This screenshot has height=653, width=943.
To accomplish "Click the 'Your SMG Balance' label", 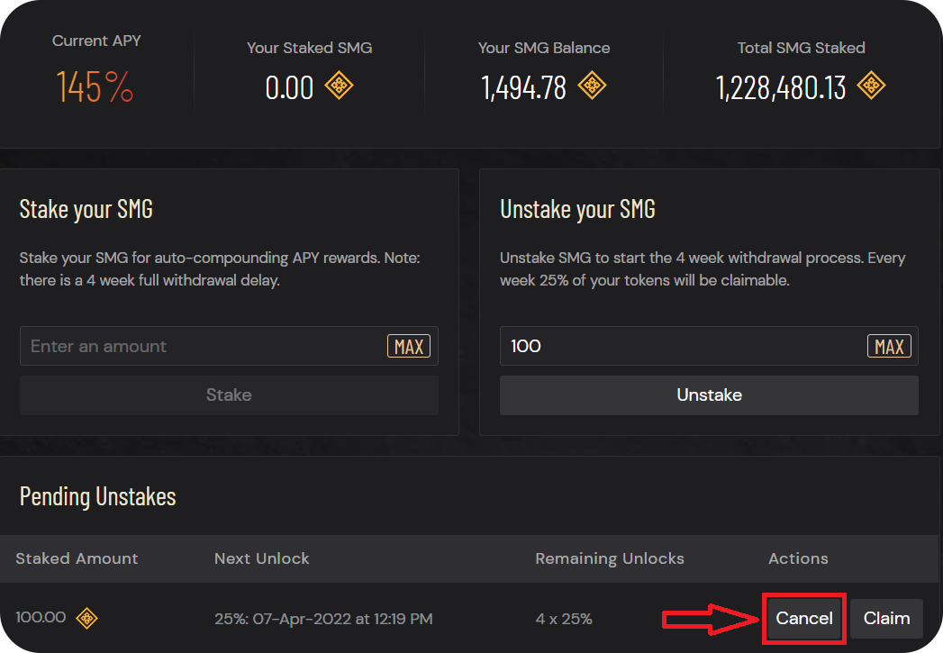I will coord(544,48).
